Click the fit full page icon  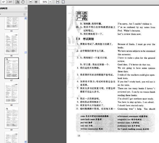tap(63, 2)
